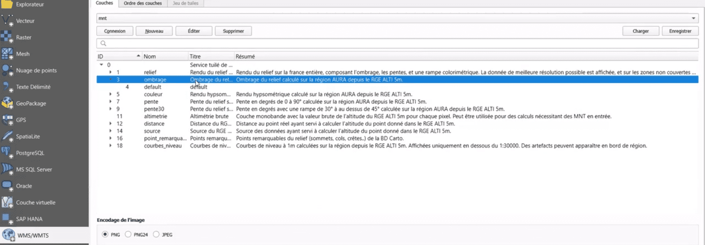Select the WMS/WMTS globe icon
Image resolution: width=705 pixels, height=245 pixels.
point(8,235)
